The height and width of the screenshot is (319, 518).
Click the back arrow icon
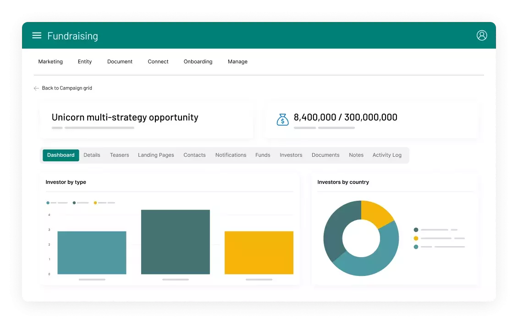36,88
